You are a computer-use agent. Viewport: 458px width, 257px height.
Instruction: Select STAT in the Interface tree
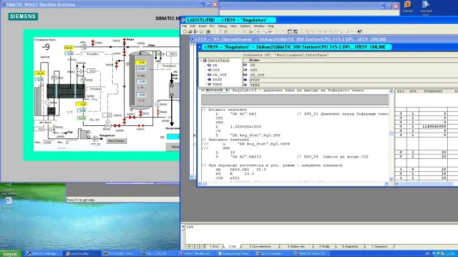(x=217, y=79)
